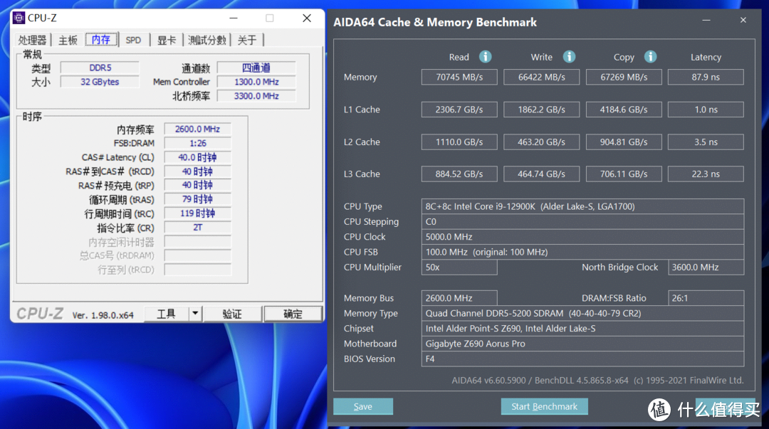Click the L3 Cache Latency 22.3 ns value
The image size is (769, 429).
pyautogui.click(x=706, y=174)
